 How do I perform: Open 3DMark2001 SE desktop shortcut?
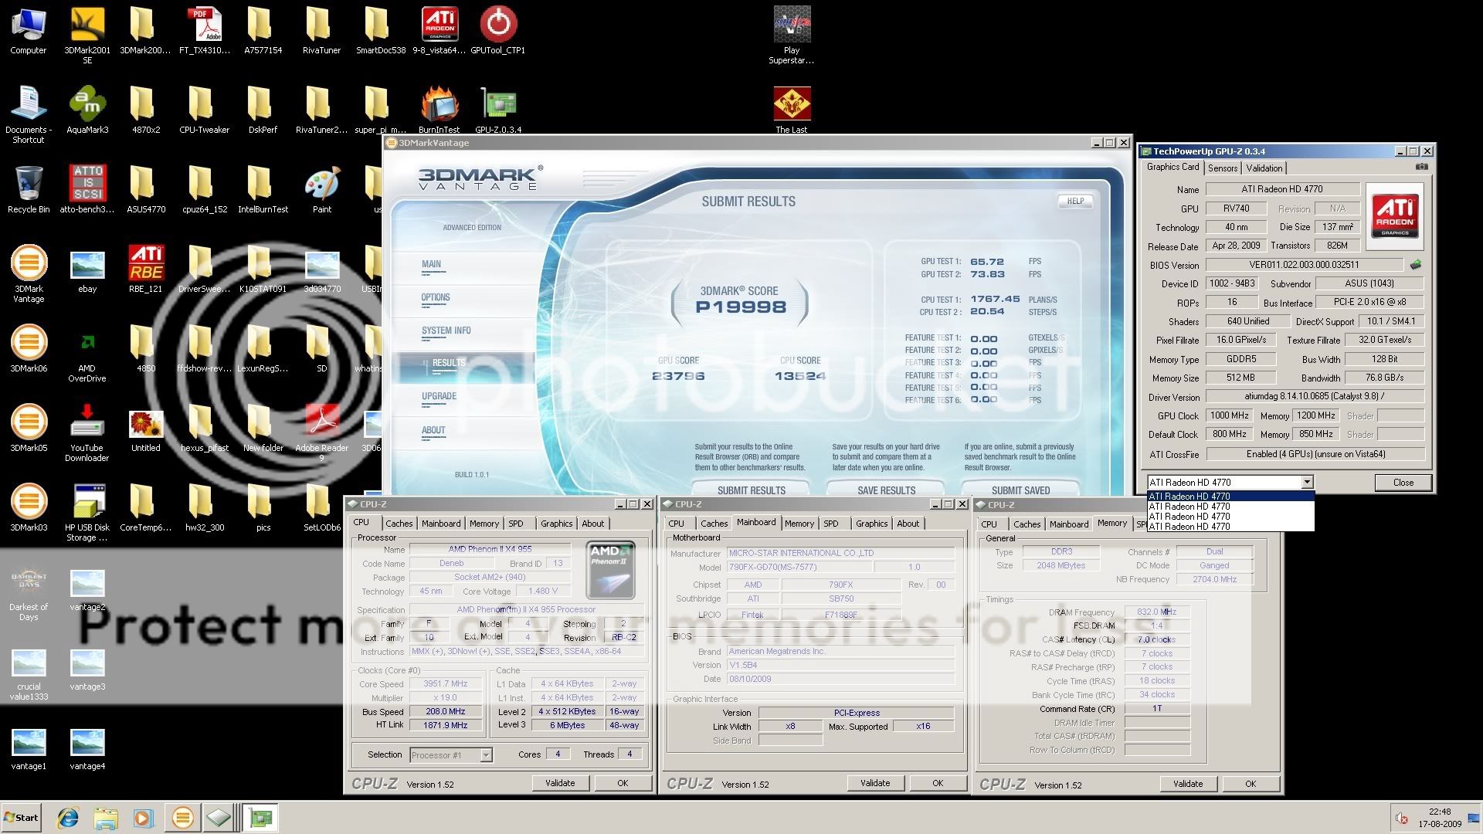[87, 35]
